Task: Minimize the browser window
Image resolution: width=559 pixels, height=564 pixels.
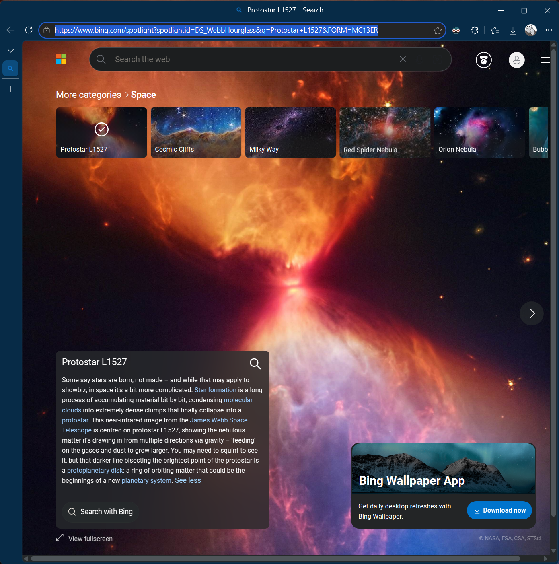Action: click(x=501, y=11)
